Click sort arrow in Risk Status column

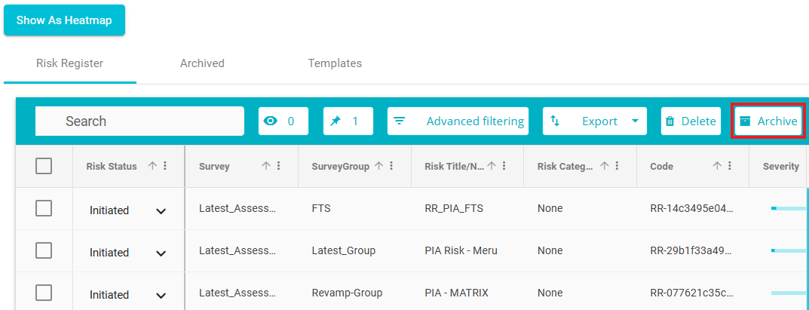(152, 166)
